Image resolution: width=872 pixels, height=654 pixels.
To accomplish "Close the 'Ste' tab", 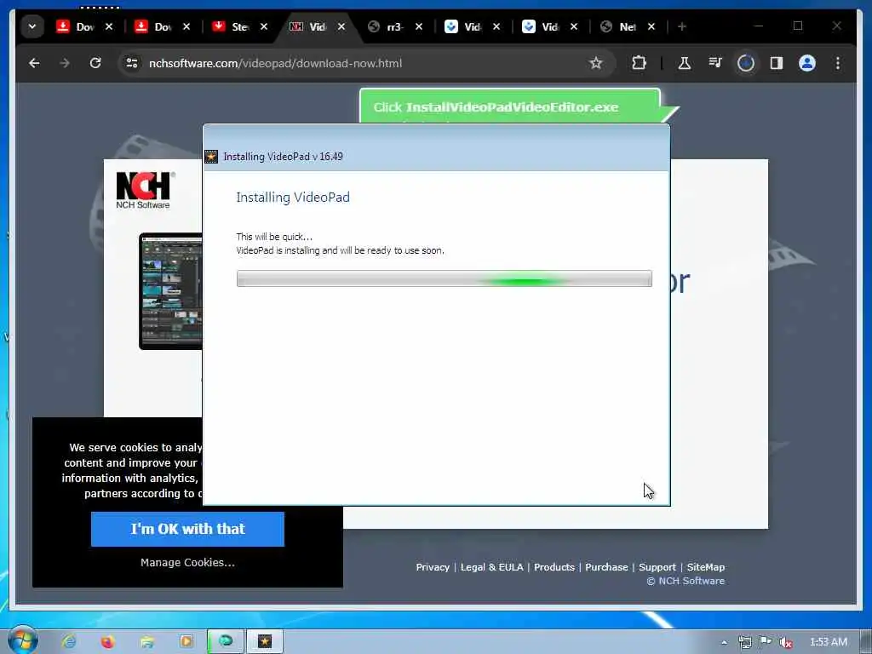I will coord(264,26).
